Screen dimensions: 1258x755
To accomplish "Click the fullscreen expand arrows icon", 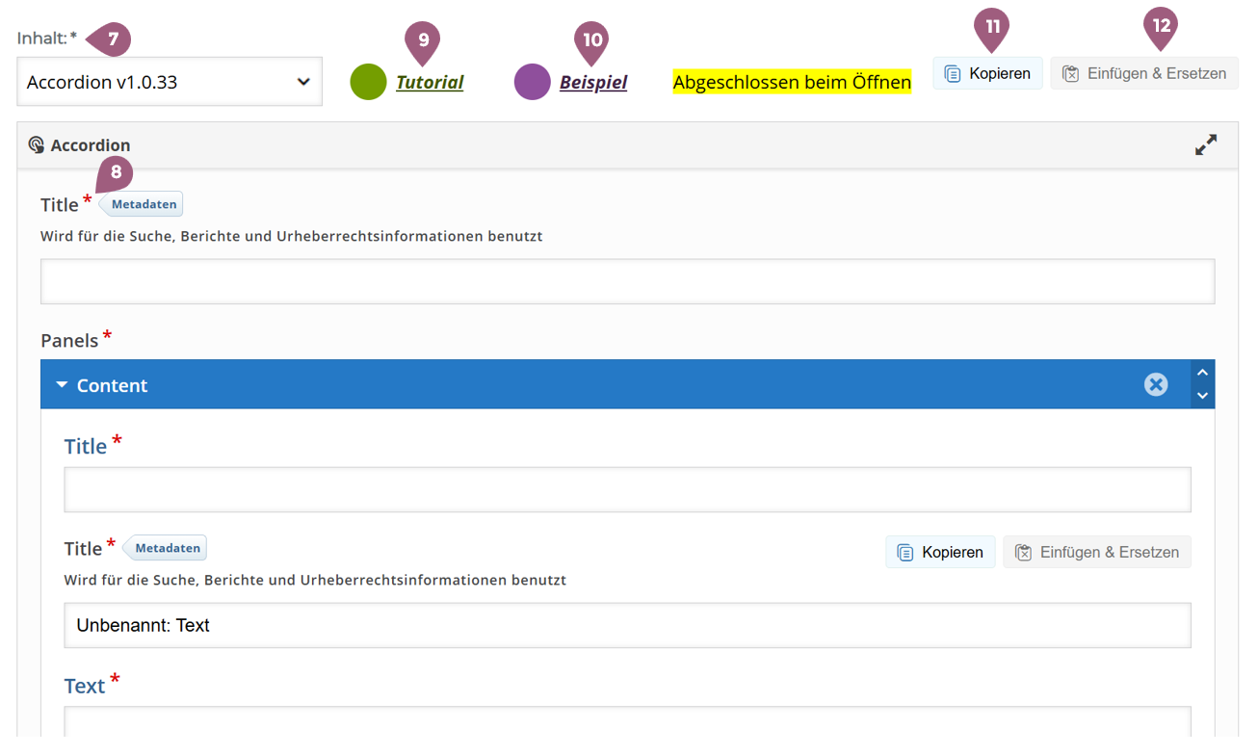I will coord(1205,145).
